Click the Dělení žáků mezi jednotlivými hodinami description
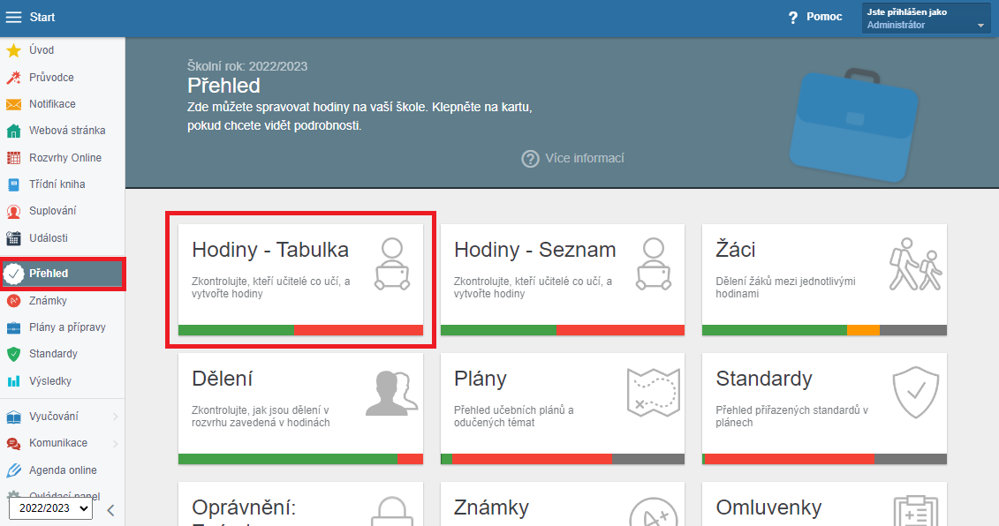 point(785,287)
